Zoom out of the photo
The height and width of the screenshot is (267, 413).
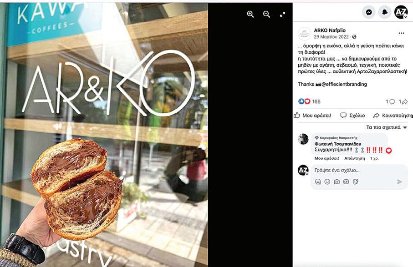point(266,14)
